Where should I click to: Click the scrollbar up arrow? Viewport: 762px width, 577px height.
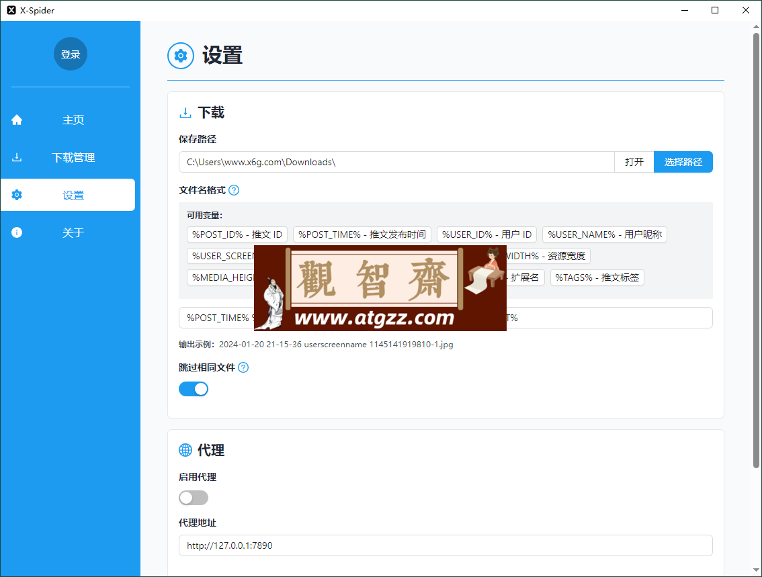tap(756, 27)
